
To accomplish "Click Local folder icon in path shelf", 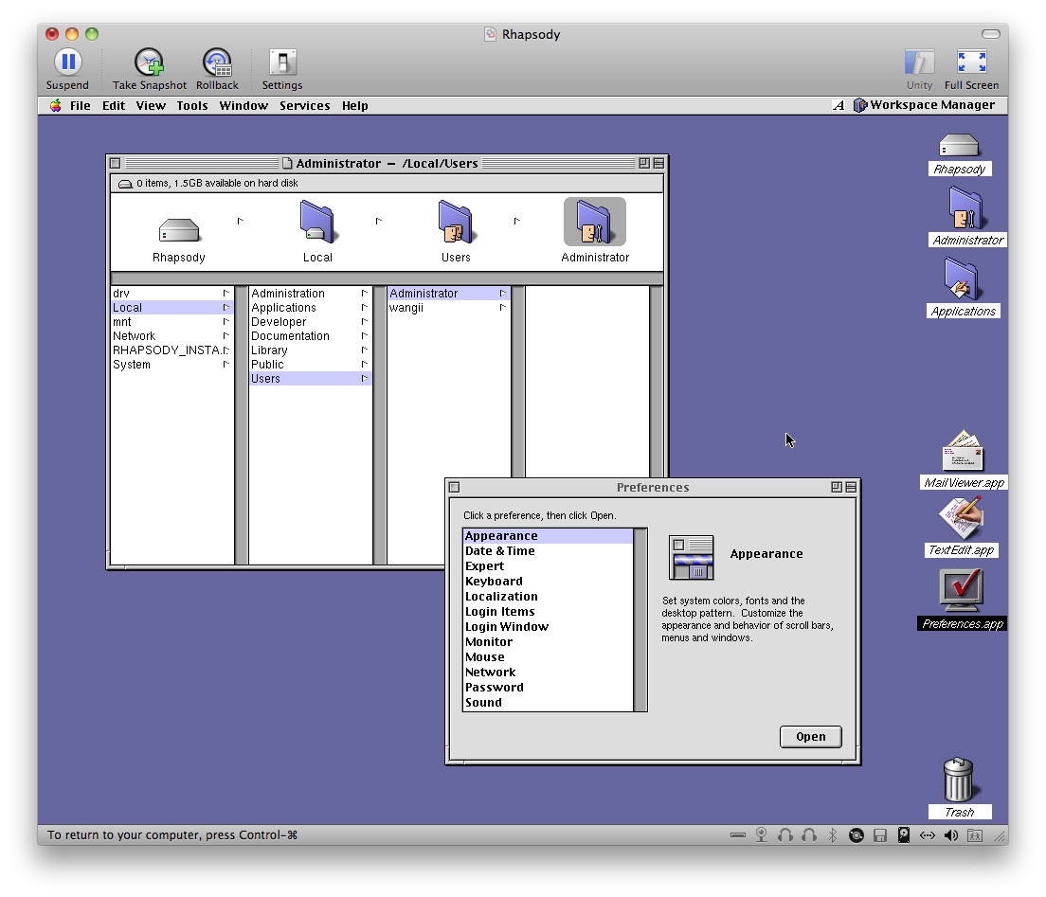I will 317,222.
